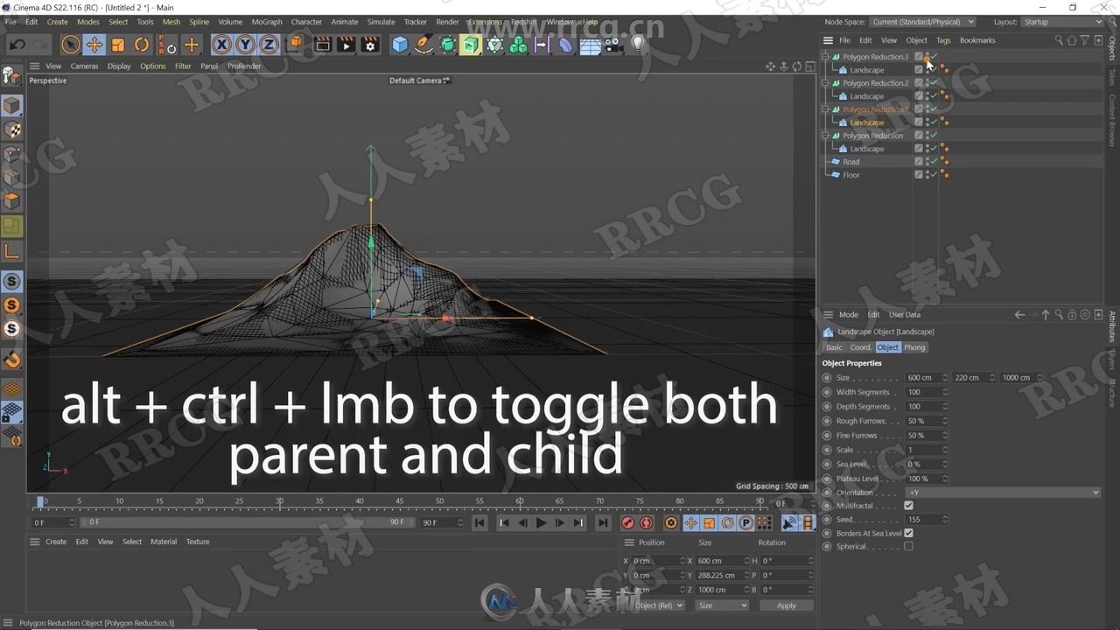
Task: Click the Enable Axis L-shaped icon
Action: click(x=12, y=251)
